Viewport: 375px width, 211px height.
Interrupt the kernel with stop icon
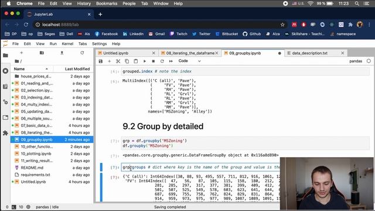click(x=154, y=61)
